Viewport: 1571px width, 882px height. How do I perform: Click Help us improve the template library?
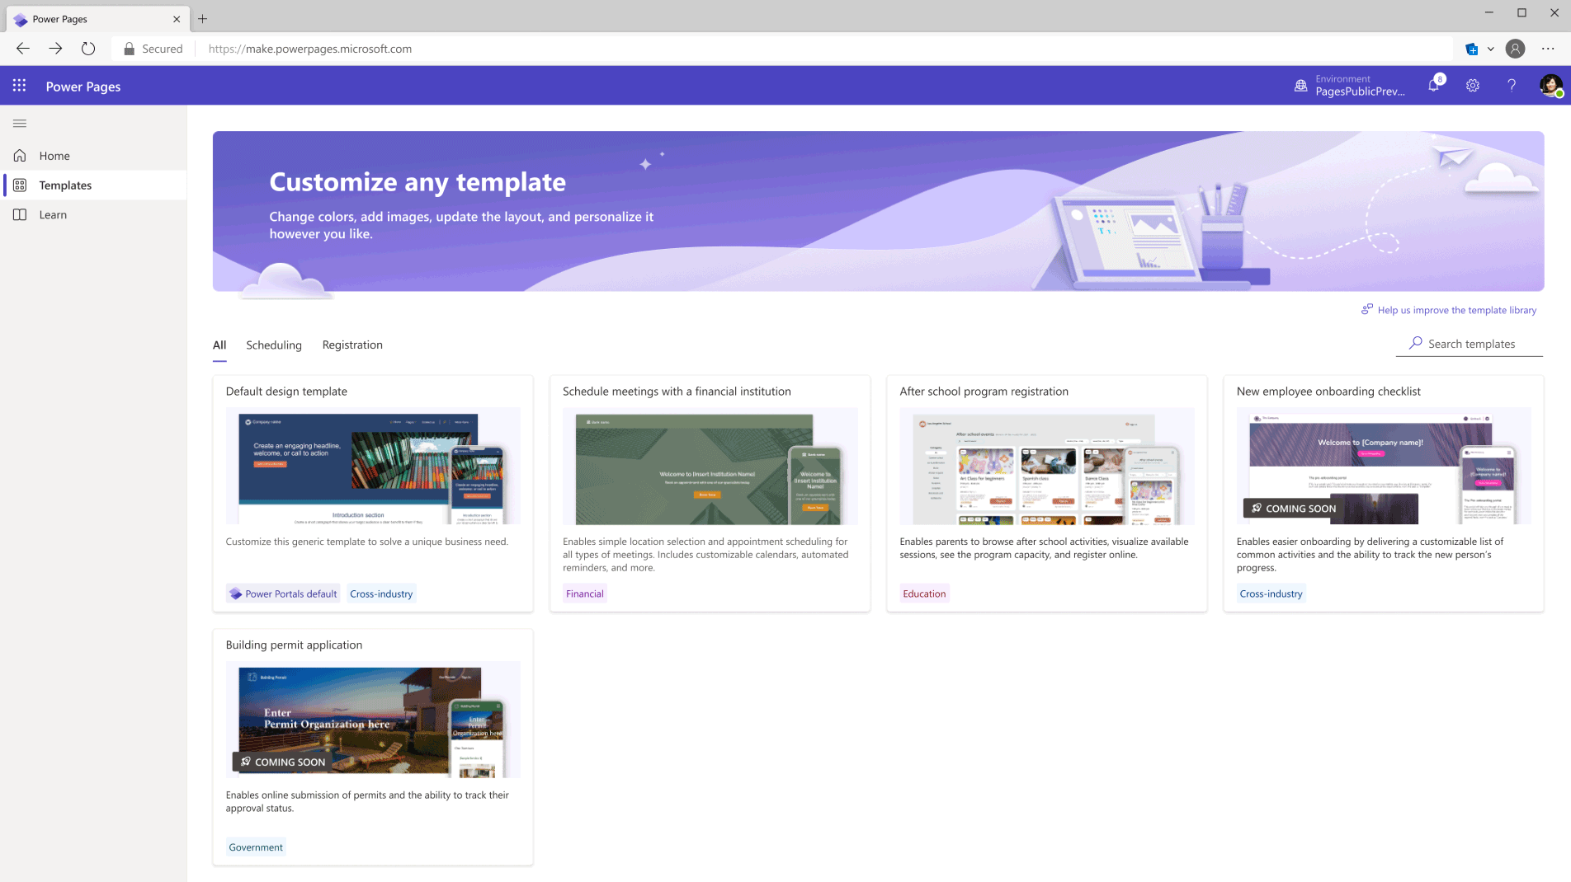point(1449,310)
